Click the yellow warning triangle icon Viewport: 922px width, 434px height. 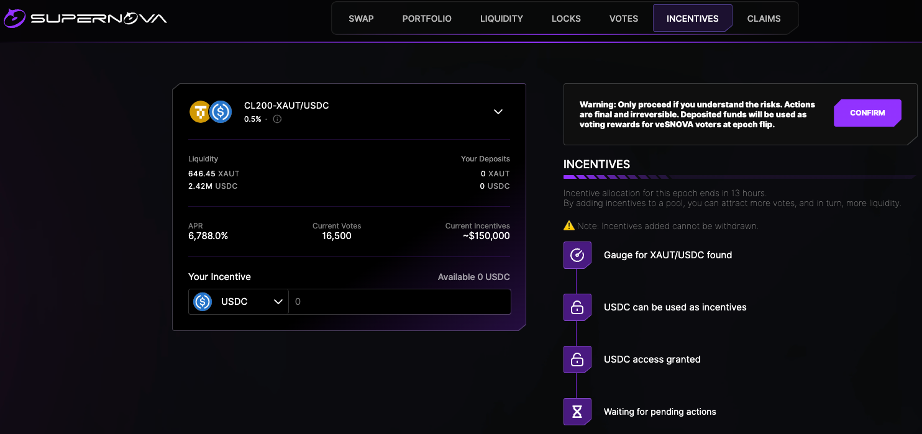568,226
